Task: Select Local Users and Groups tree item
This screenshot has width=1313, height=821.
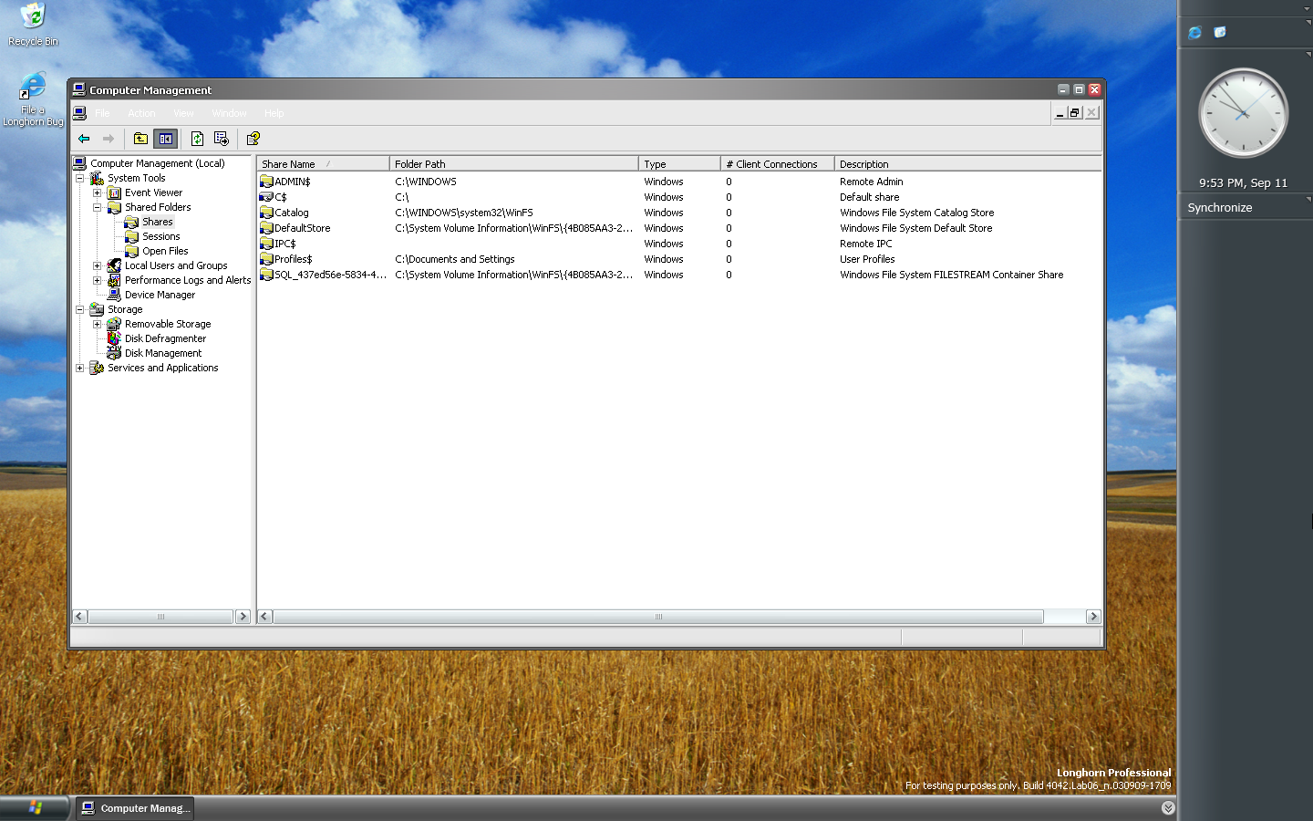Action: (x=176, y=265)
